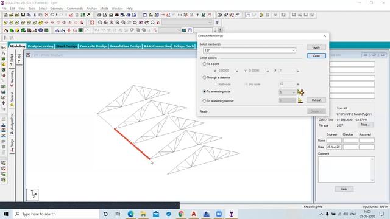Screen dimensions: 390x219
Task: Open the Analyze menu
Action: (x=91, y=8)
